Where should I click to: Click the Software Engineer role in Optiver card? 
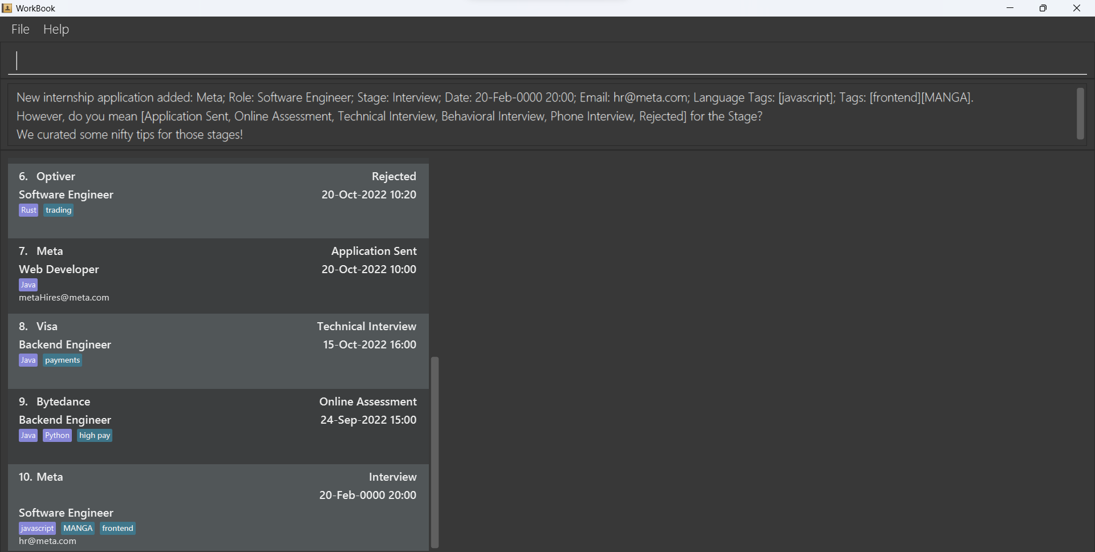click(66, 194)
